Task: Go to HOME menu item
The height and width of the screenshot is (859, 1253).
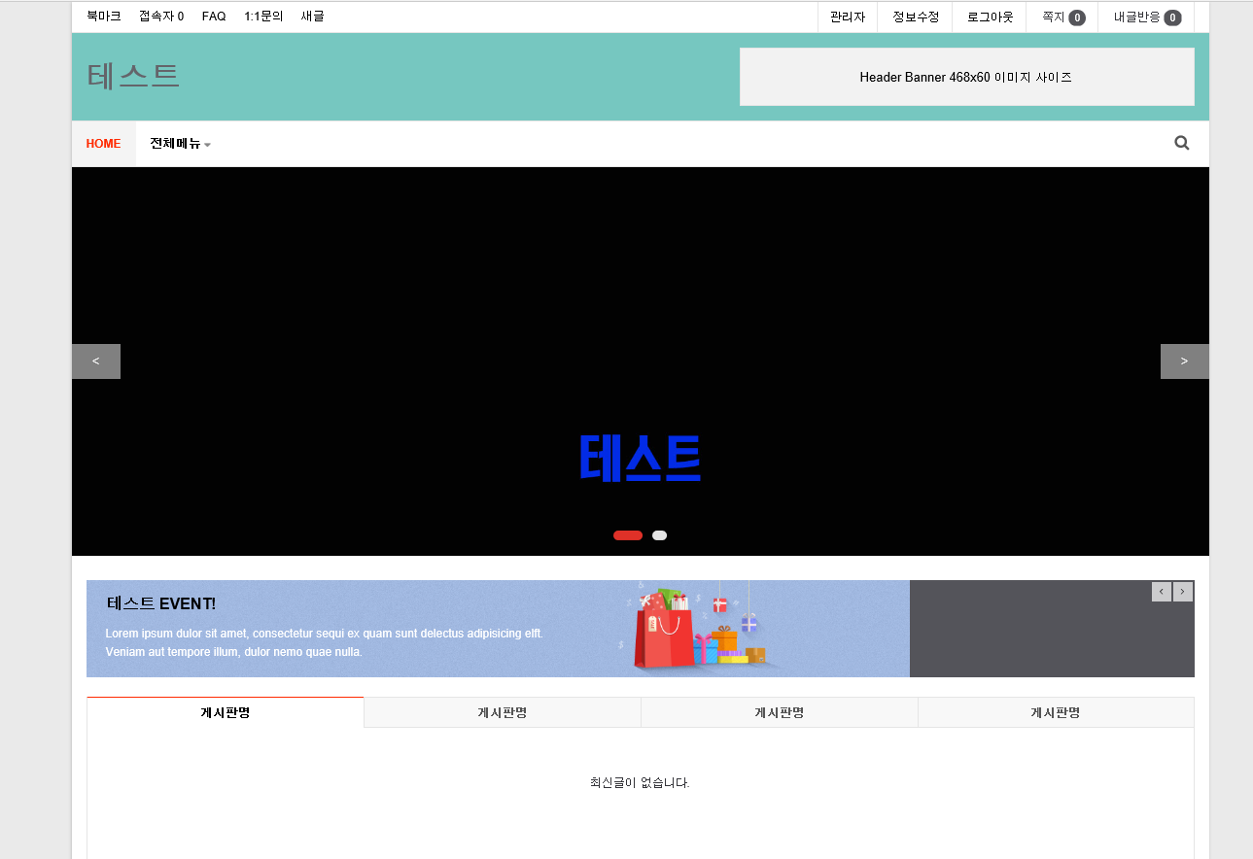Action: coord(103,144)
